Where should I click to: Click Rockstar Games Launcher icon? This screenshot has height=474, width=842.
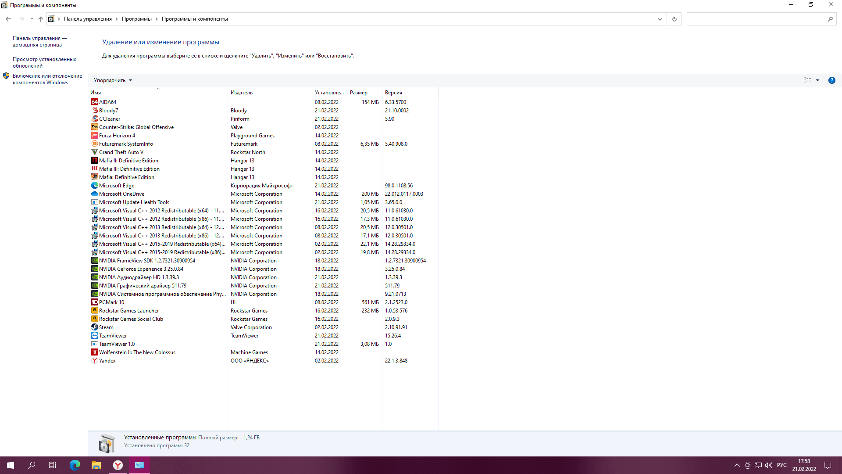point(94,310)
